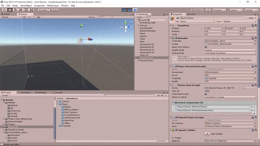The width and height of the screenshot is (260, 146).
Task: Disable the Animator component checkbox
Action: point(176,38)
